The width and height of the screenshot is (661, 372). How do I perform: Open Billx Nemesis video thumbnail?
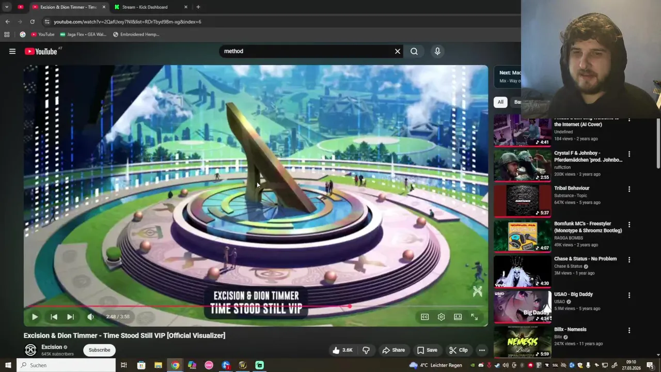523,342
